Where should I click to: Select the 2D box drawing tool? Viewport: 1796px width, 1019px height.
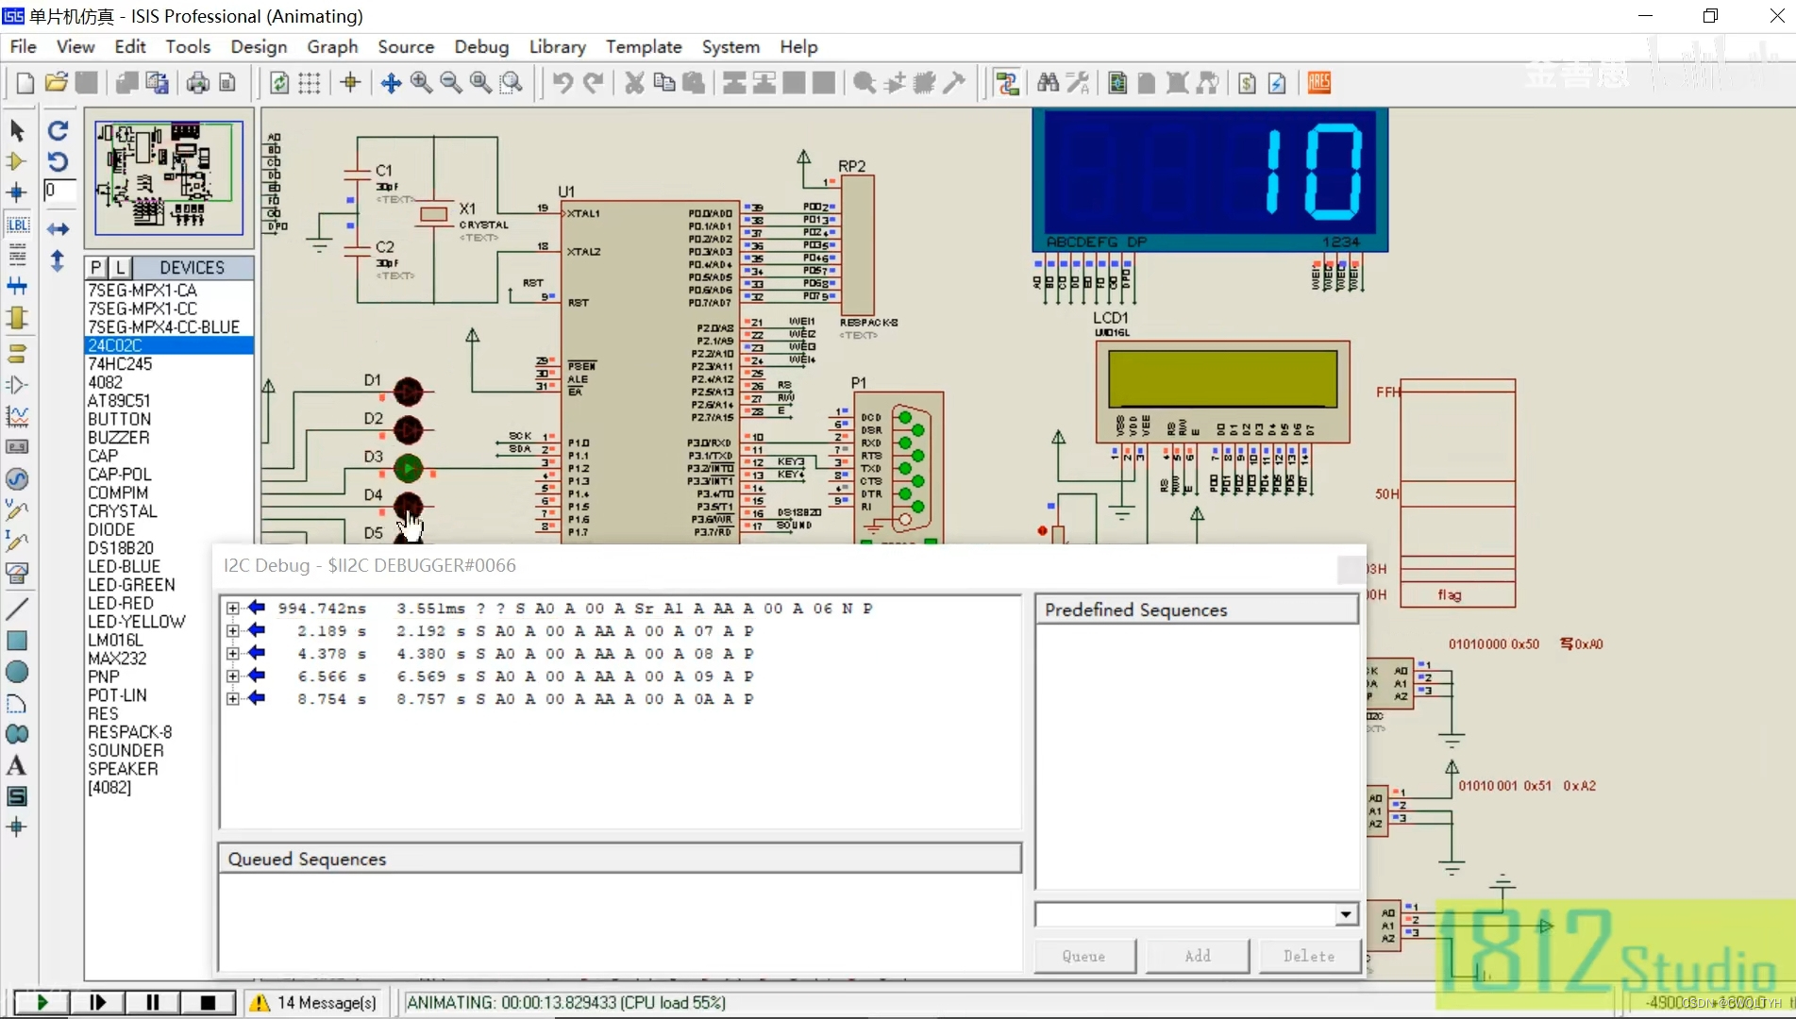pyautogui.click(x=17, y=641)
